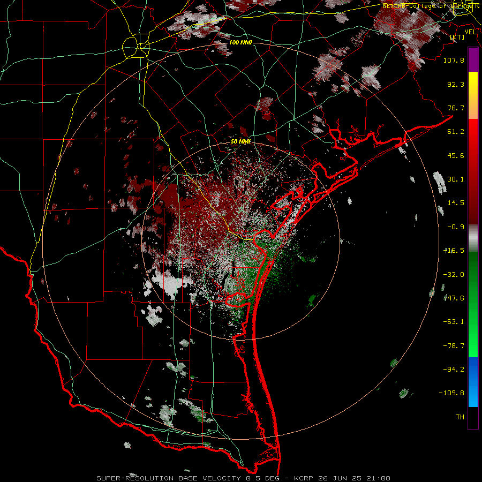Screen dimensions: 482x482
Task: Select the -32.0 velocity scale value
Action: pos(454,275)
